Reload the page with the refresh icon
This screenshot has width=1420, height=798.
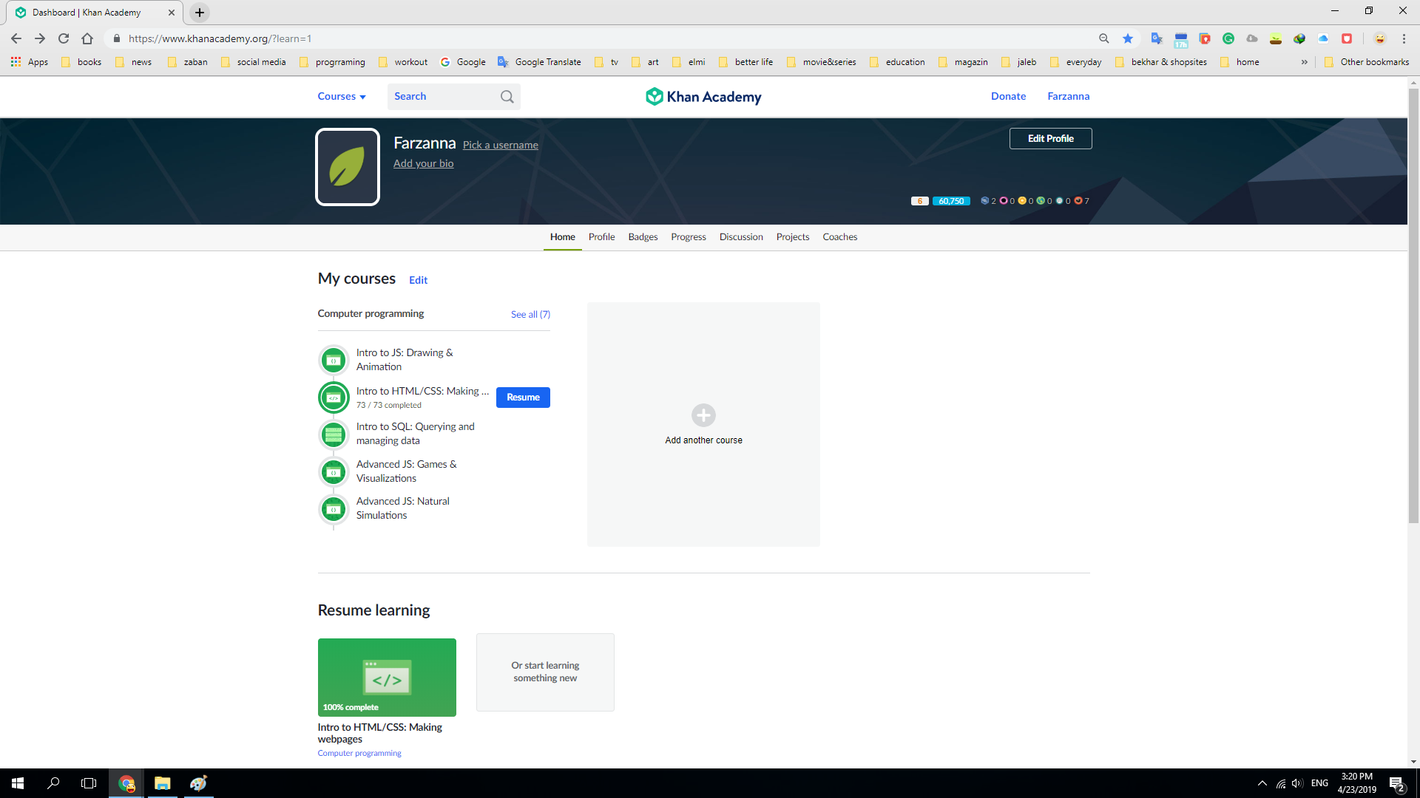pyautogui.click(x=64, y=38)
